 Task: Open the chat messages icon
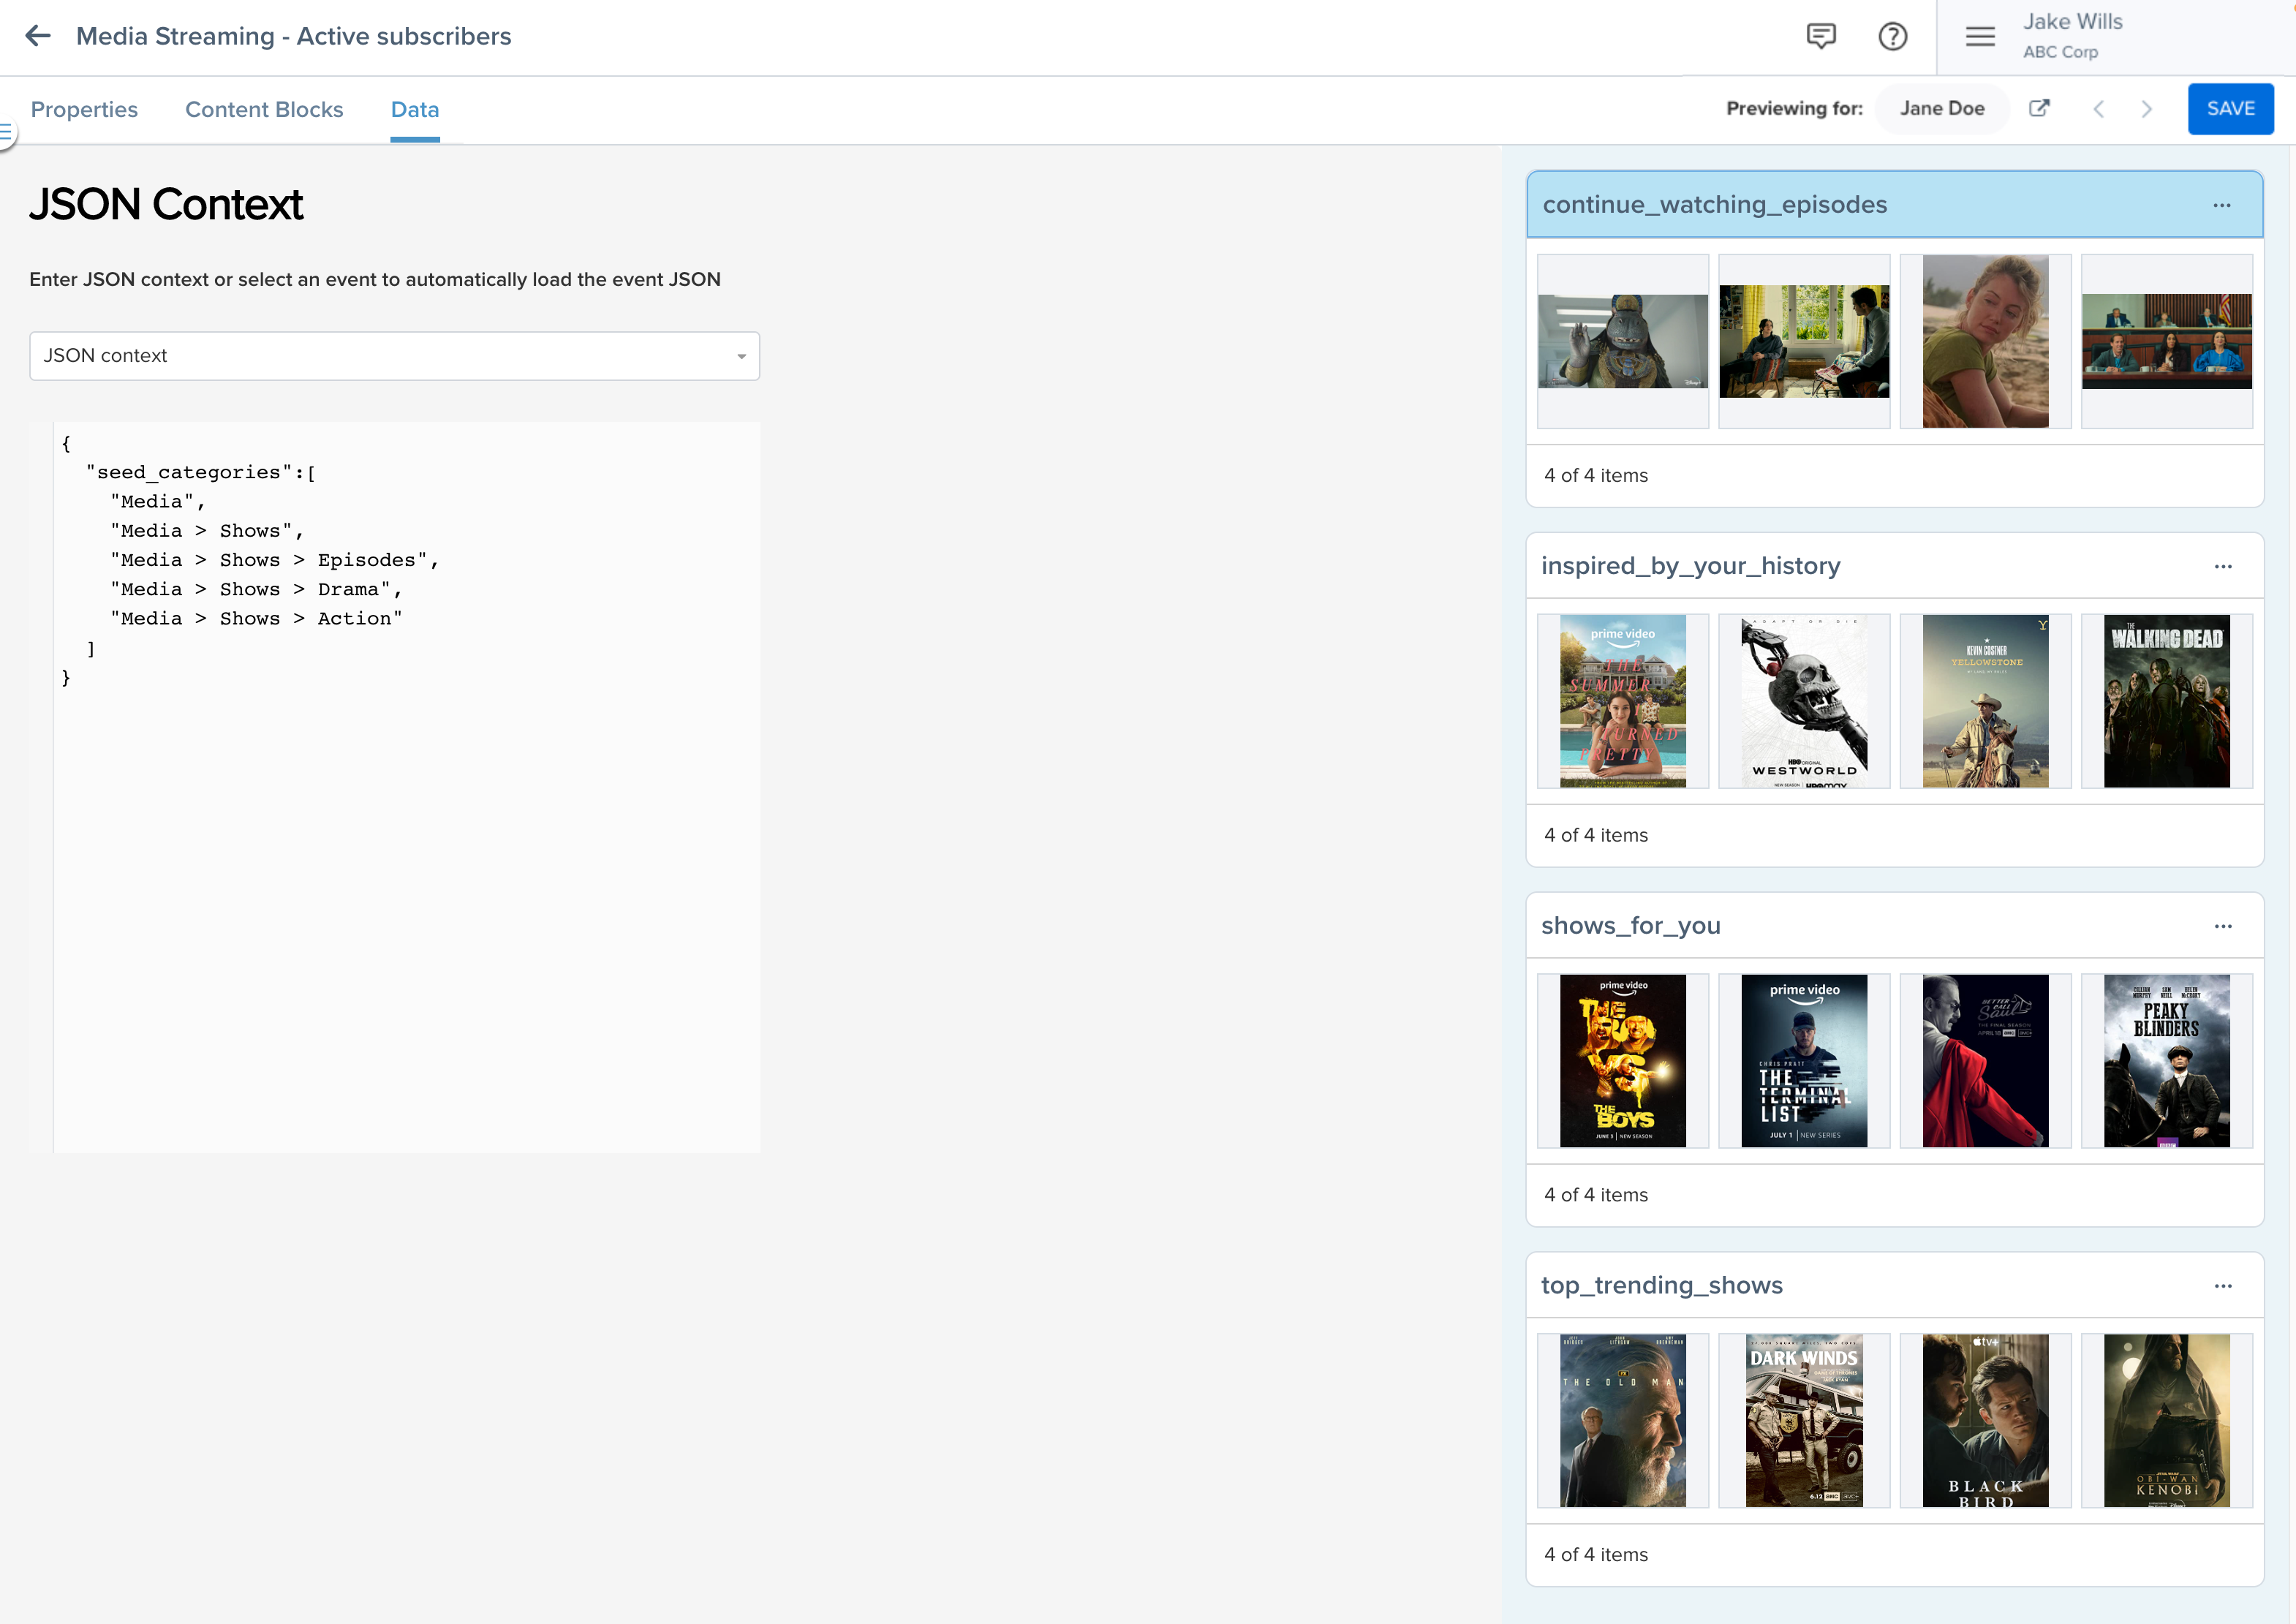click(1821, 37)
